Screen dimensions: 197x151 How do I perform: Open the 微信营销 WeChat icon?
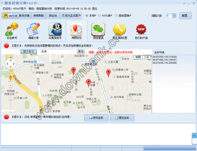(98, 31)
